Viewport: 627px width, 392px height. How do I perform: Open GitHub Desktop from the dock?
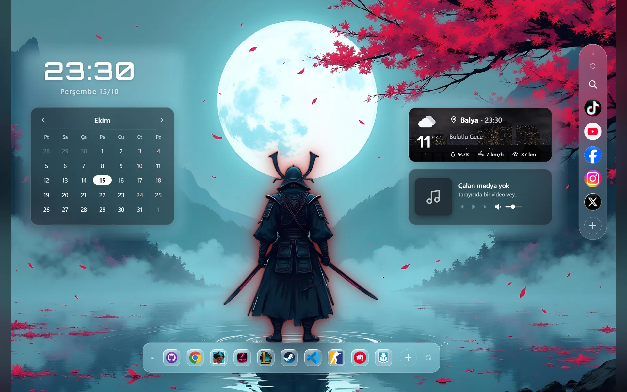pos(171,358)
